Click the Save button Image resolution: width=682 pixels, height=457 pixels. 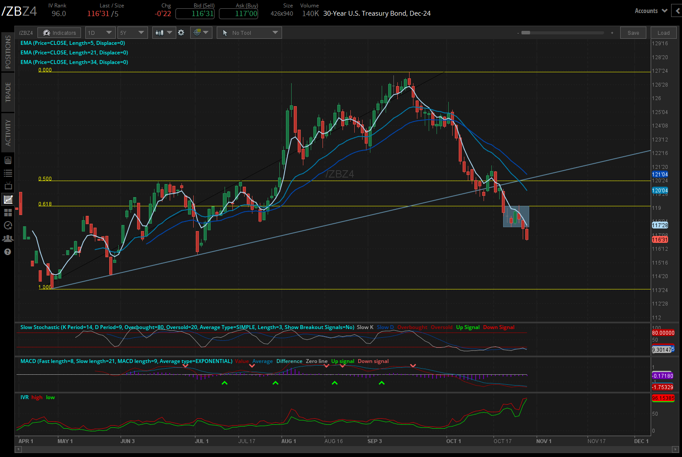633,32
